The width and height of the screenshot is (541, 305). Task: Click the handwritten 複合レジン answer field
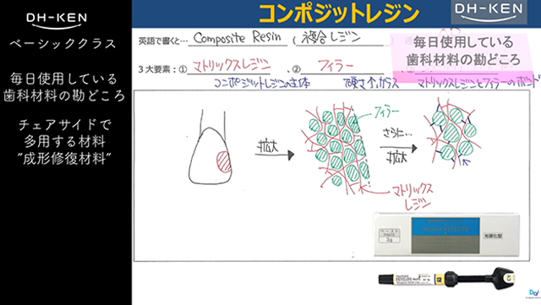click(340, 38)
